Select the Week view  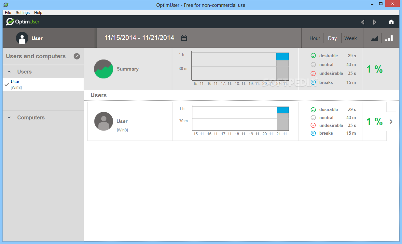click(351, 38)
